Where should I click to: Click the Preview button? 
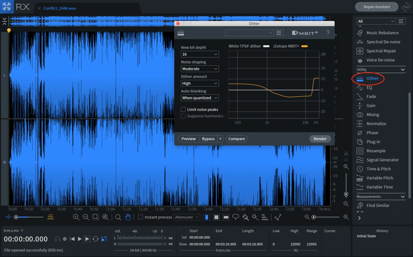coord(189,139)
